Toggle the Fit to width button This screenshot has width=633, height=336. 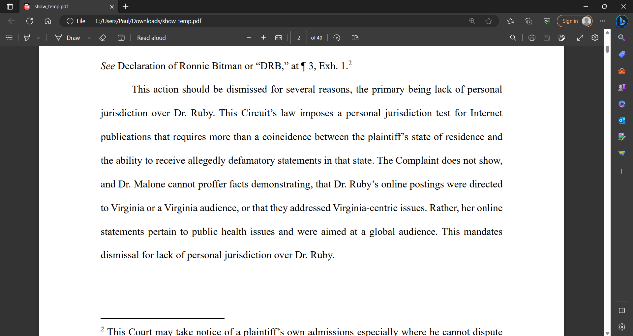pyautogui.click(x=279, y=38)
